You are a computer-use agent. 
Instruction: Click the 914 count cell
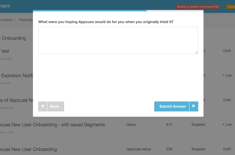pyautogui.click(x=169, y=125)
